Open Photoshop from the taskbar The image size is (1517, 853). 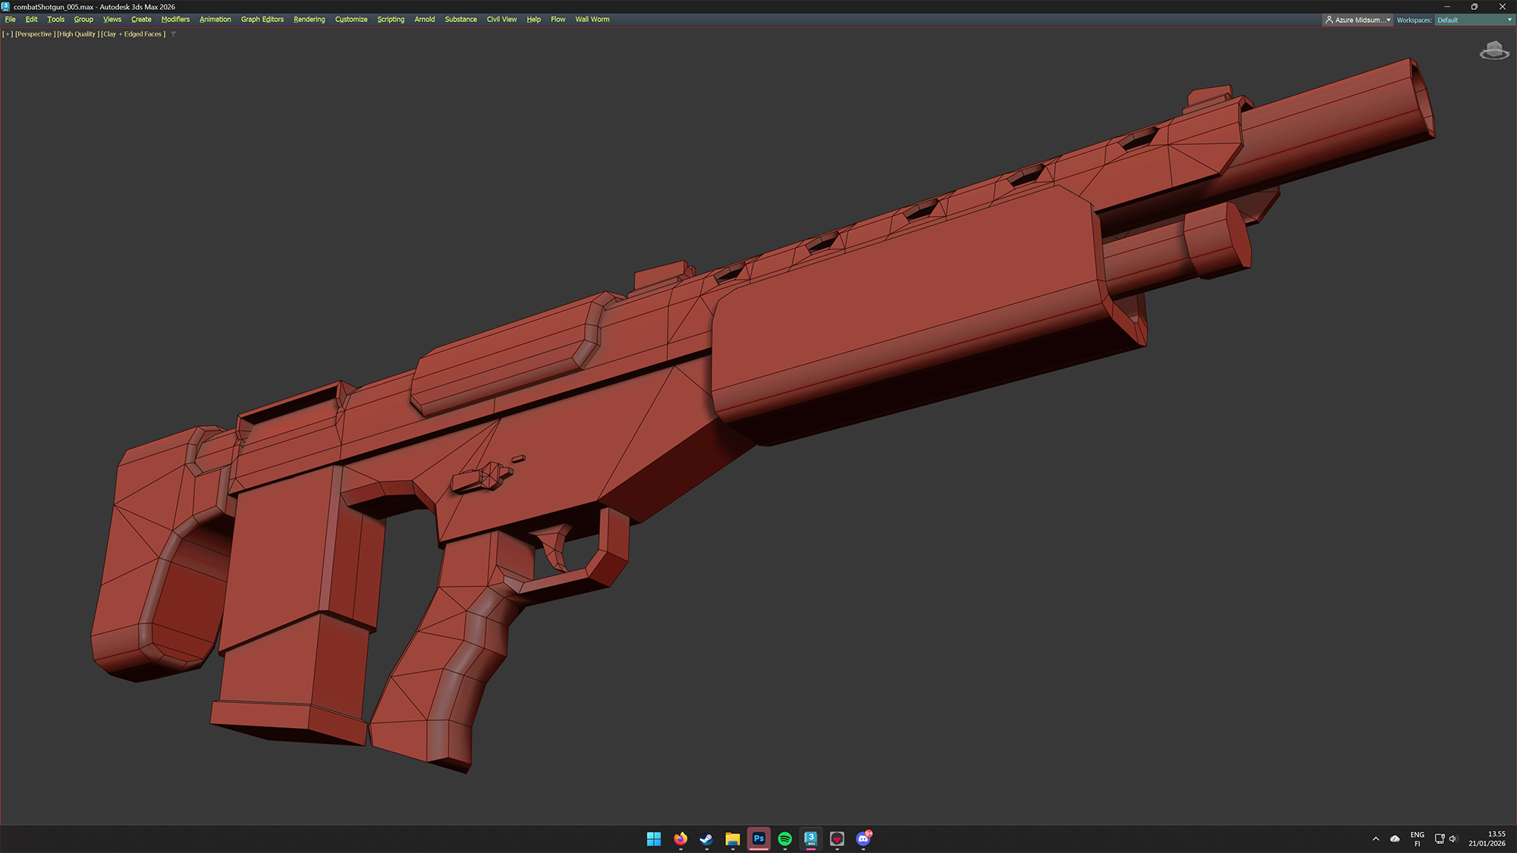point(758,838)
